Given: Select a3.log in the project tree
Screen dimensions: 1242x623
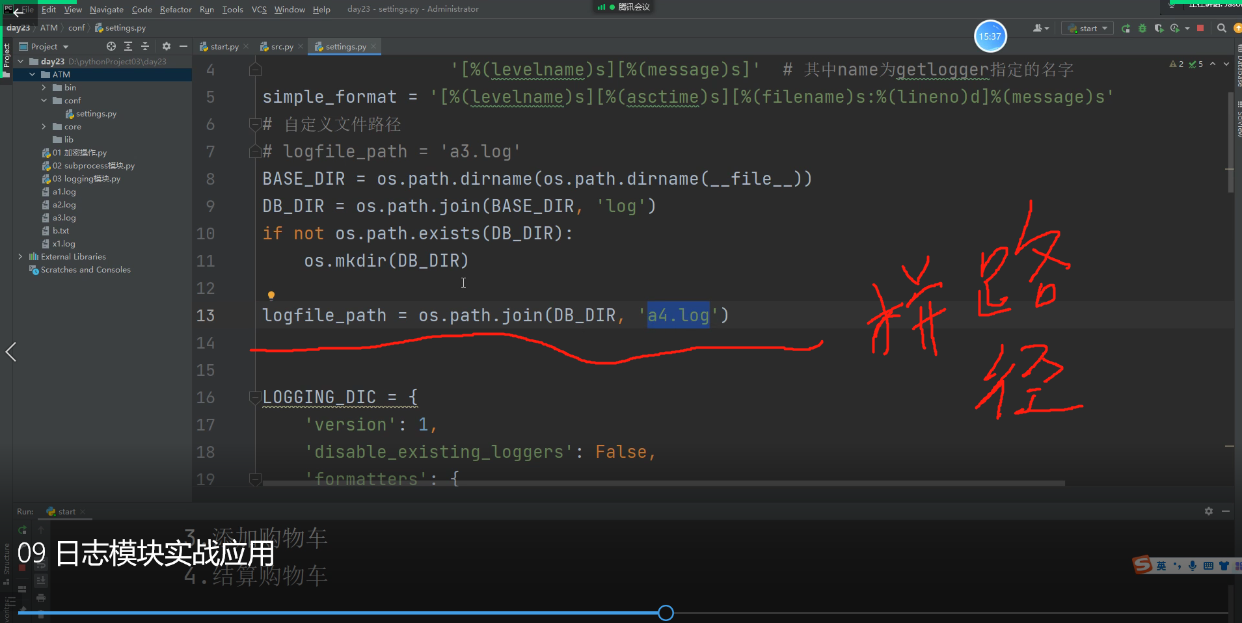Looking at the screenshot, I should pos(64,217).
